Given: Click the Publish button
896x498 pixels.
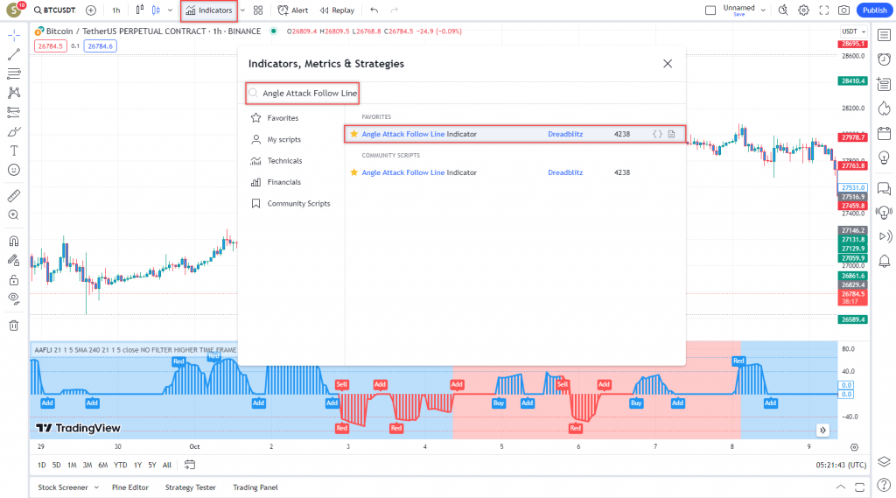Looking at the screenshot, I should (x=873, y=11).
